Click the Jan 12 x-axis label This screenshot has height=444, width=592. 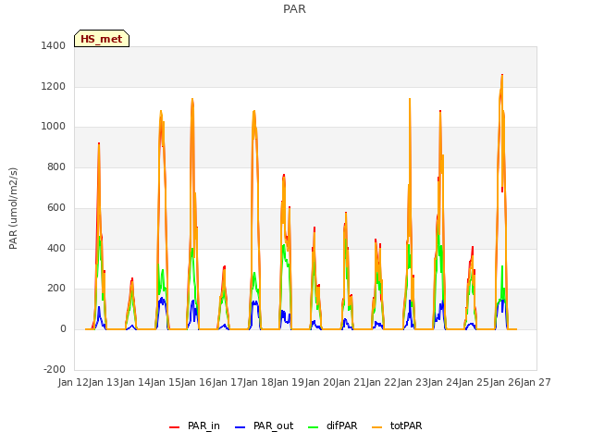(x=73, y=382)
